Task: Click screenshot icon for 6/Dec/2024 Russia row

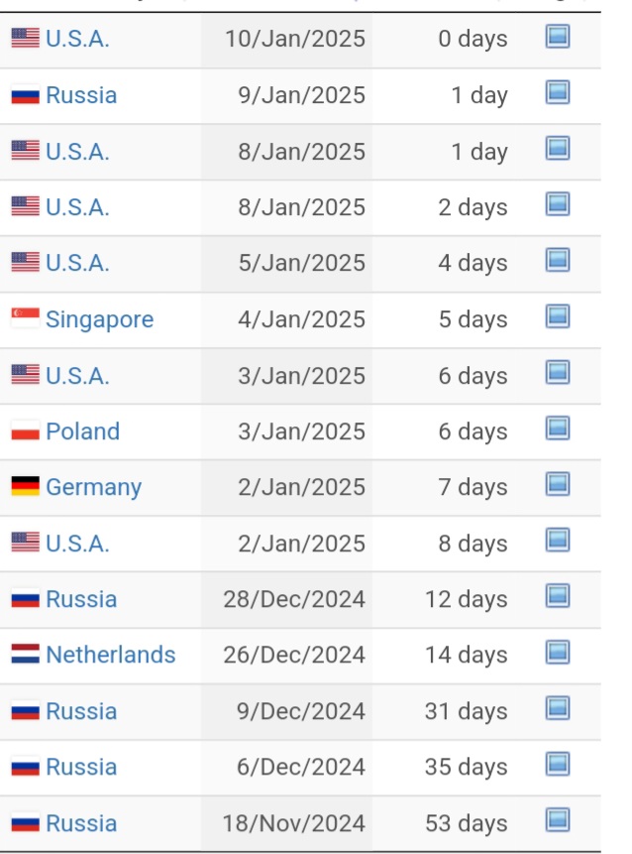Action: (x=558, y=764)
